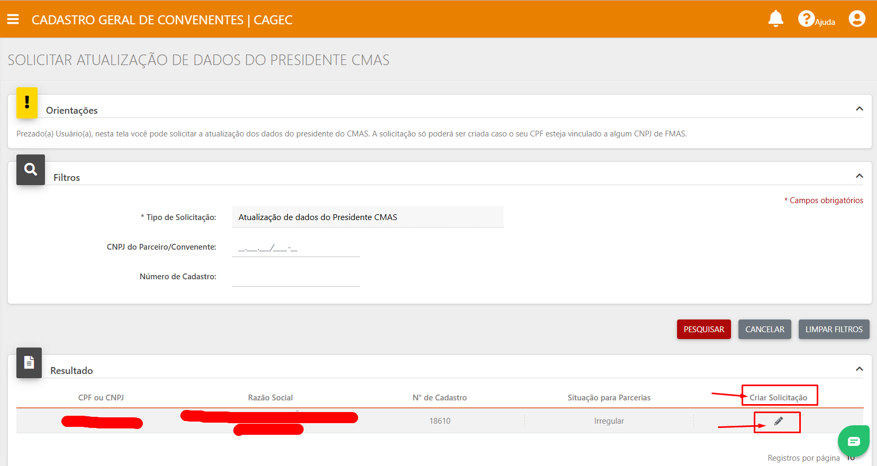Click the magnifier Filtros panel icon
The width and height of the screenshot is (877, 466).
click(x=31, y=170)
